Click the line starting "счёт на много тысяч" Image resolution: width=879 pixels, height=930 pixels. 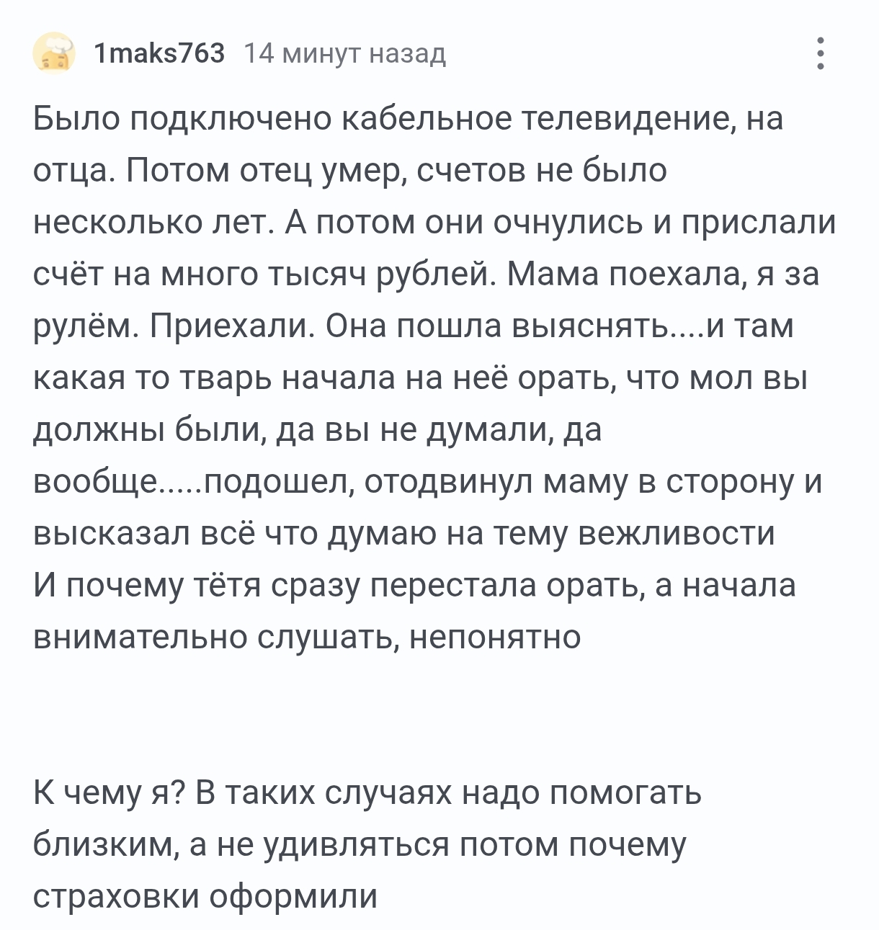[x=427, y=274]
